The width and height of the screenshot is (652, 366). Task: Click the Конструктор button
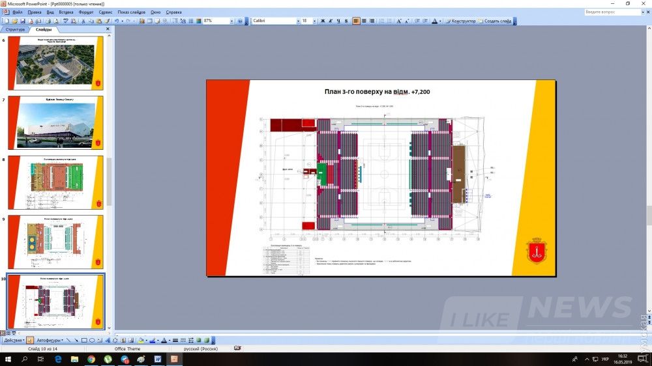(x=460, y=21)
